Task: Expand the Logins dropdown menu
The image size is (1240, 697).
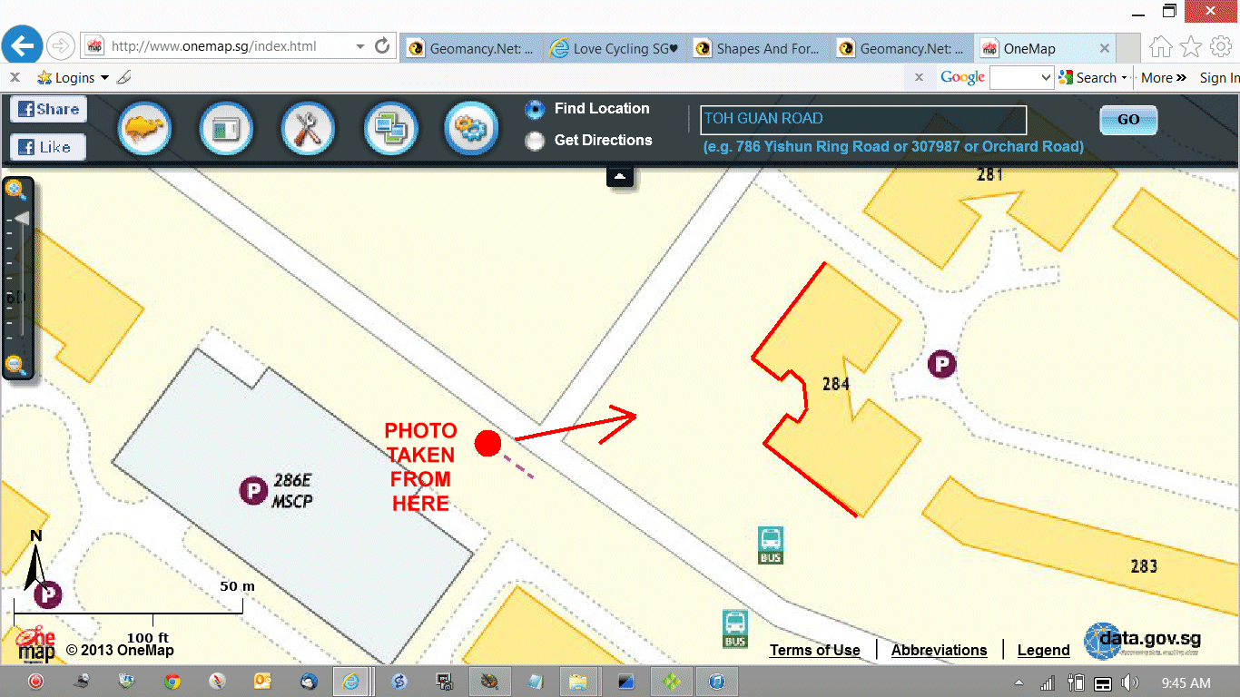Action: tap(104, 78)
